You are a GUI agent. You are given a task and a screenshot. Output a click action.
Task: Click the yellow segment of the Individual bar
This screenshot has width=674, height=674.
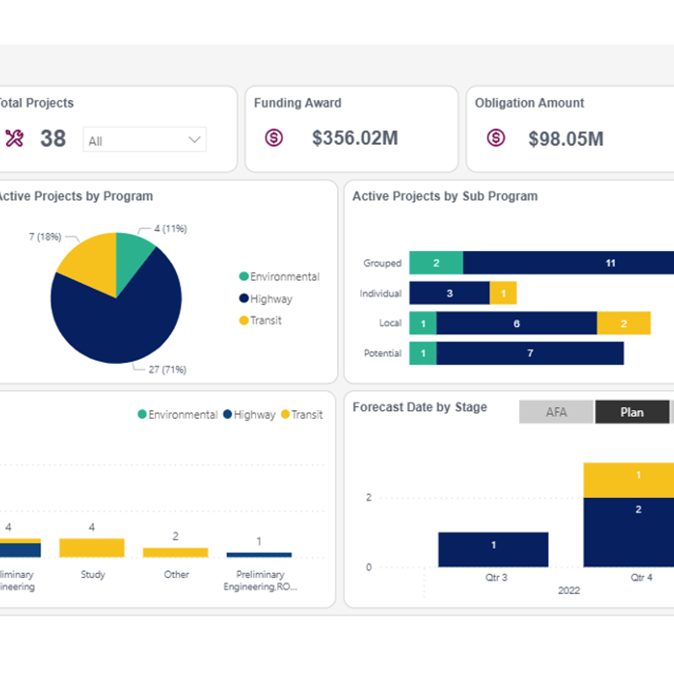coord(503,293)
